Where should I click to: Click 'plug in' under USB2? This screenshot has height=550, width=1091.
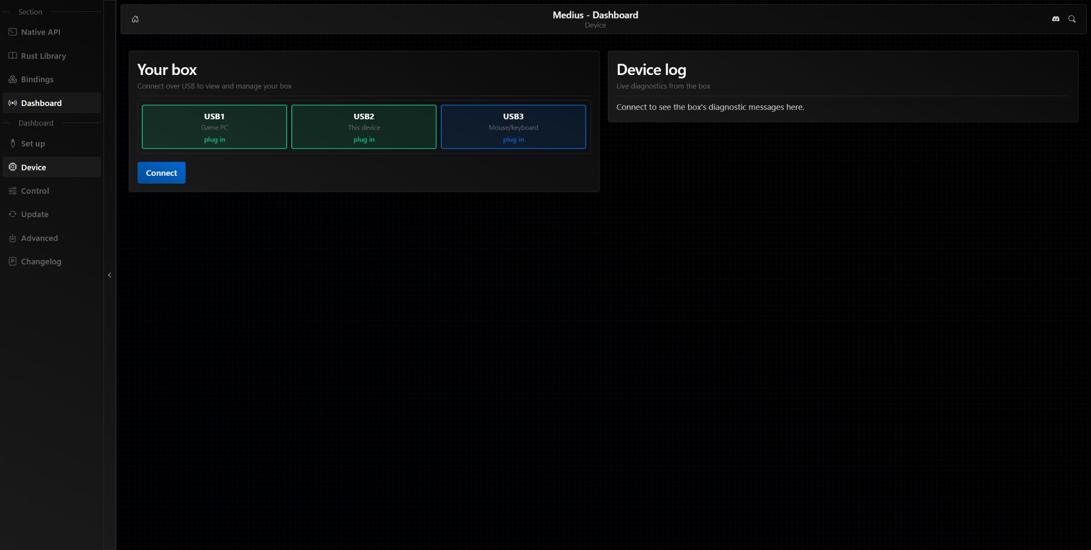pyautogui.click(x=364, y=140)
